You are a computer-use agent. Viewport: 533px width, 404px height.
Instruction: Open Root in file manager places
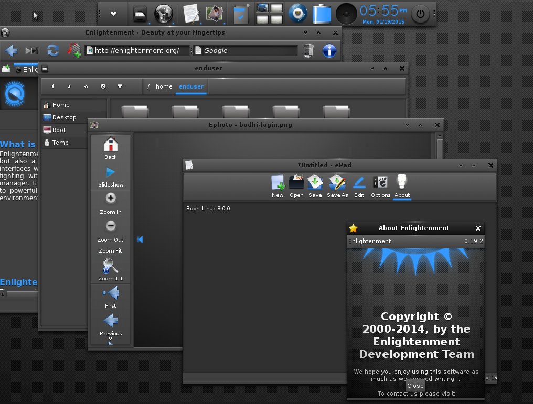pos(65,130)
